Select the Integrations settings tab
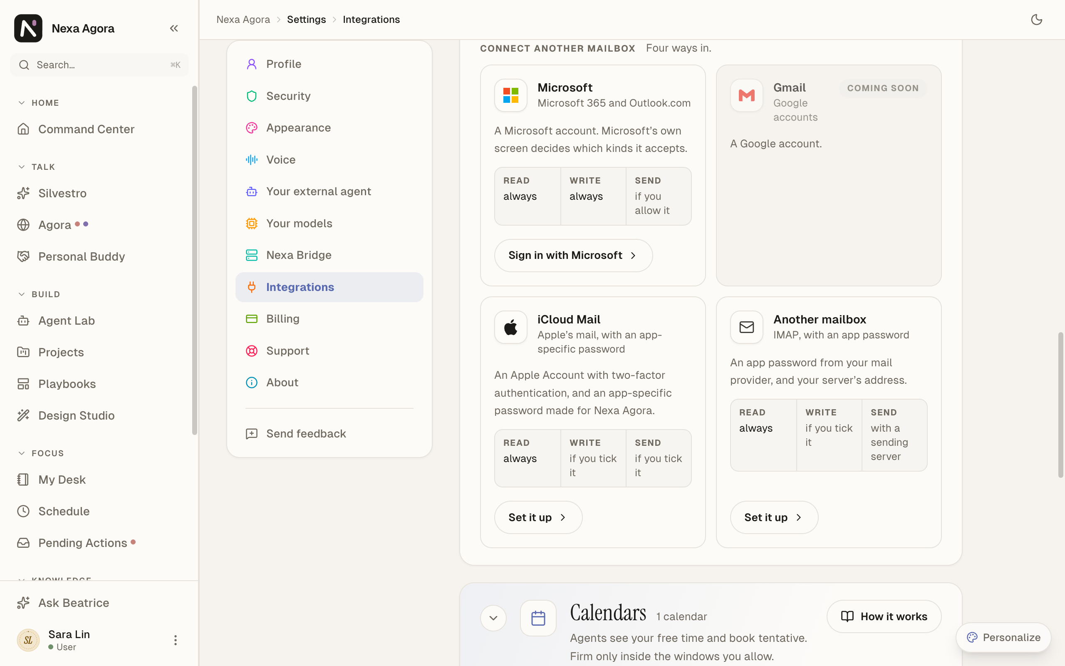Image resolution: width=1065 pixels, height=666 pixels. click(329, 287)
